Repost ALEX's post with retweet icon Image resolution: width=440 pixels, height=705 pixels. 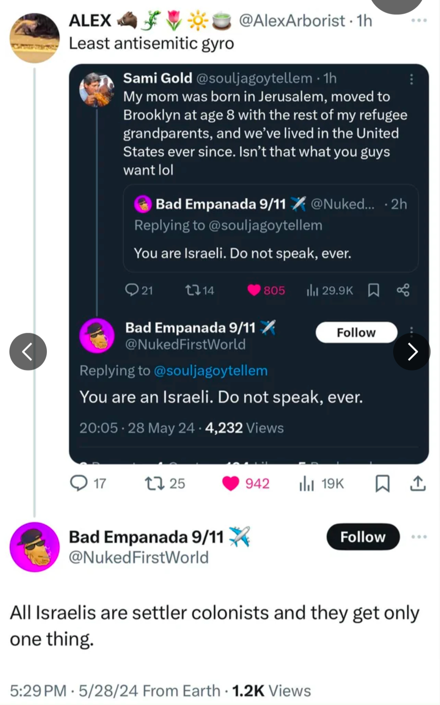click(x=155, y=483)
